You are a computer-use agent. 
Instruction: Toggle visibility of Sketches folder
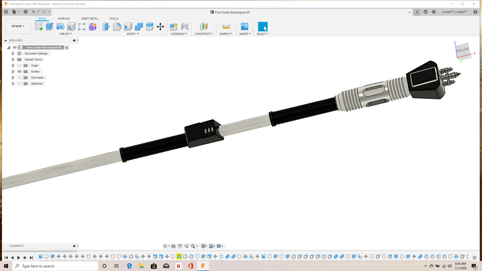(20, 84)
